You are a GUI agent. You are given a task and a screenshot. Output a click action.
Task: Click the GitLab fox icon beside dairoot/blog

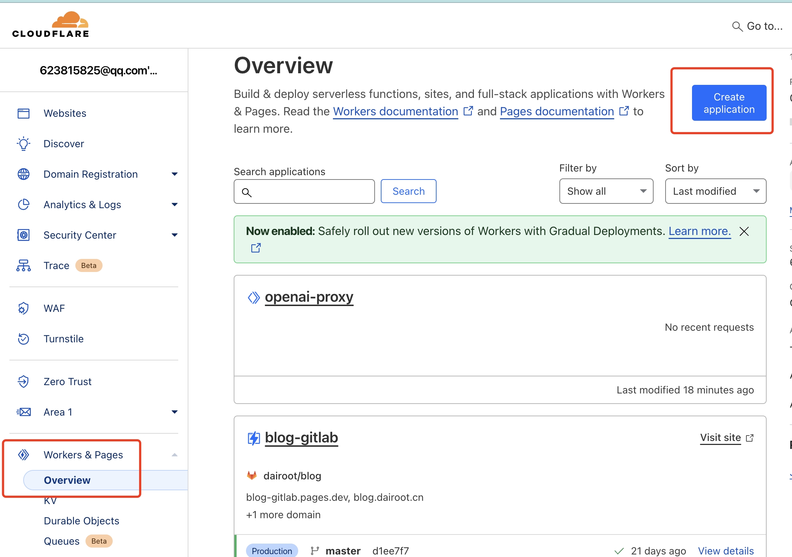coord(252,476)
